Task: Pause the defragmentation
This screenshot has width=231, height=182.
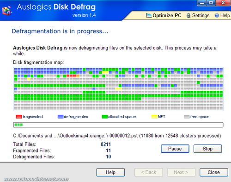Action: [175, 149]
